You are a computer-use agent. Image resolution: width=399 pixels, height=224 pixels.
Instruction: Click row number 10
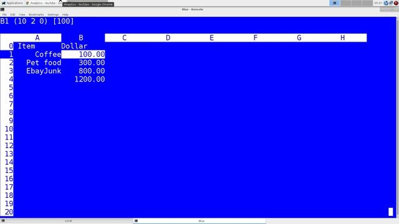(9, 129)
